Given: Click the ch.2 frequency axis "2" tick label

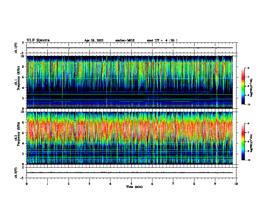Looking at the screenshot, I should point(24,154).
